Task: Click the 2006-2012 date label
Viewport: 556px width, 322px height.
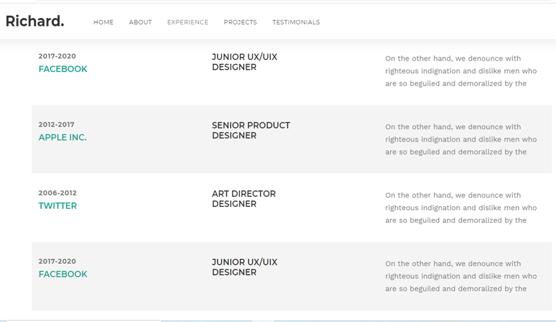Action: coord(57,193)
